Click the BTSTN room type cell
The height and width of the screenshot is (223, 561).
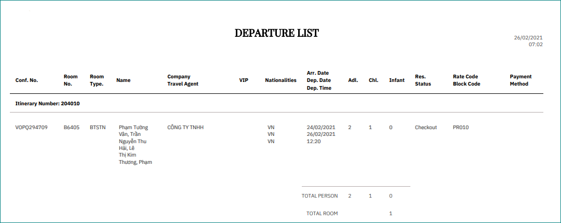click(98, 127)
